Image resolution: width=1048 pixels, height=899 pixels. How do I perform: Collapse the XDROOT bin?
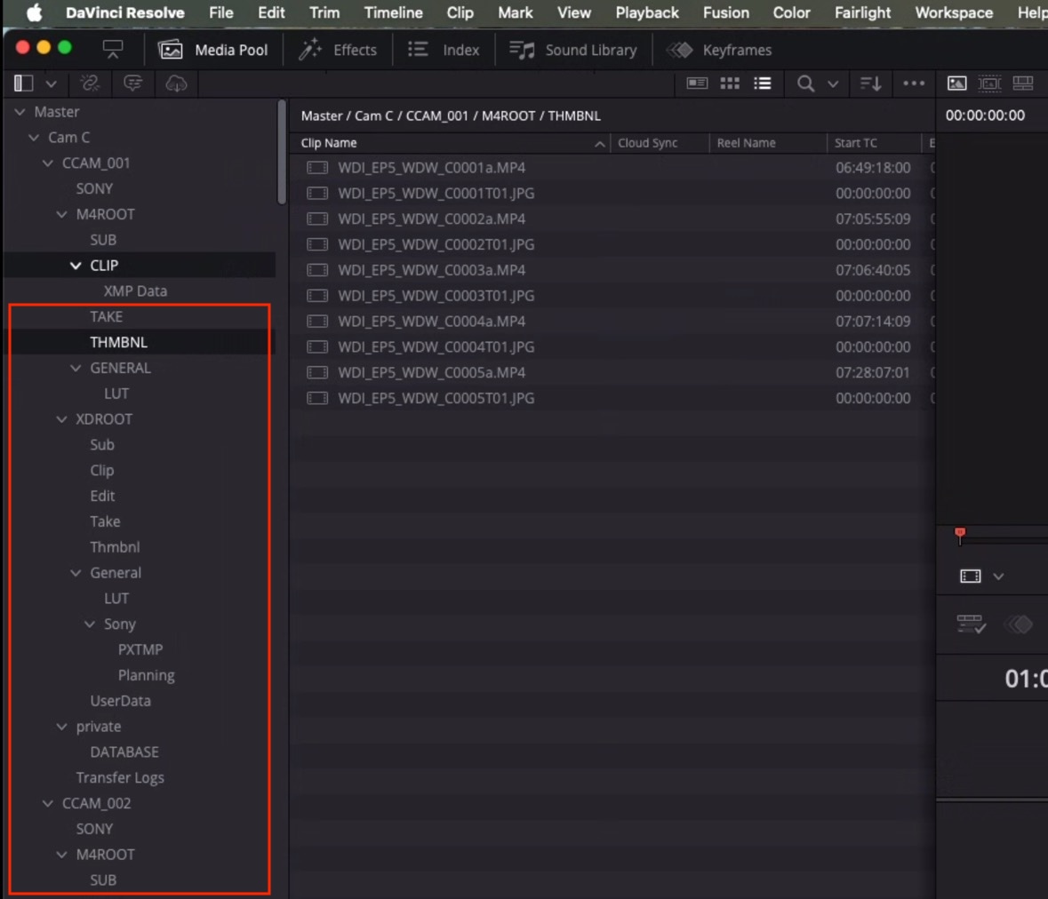click(x=61, y=419)
